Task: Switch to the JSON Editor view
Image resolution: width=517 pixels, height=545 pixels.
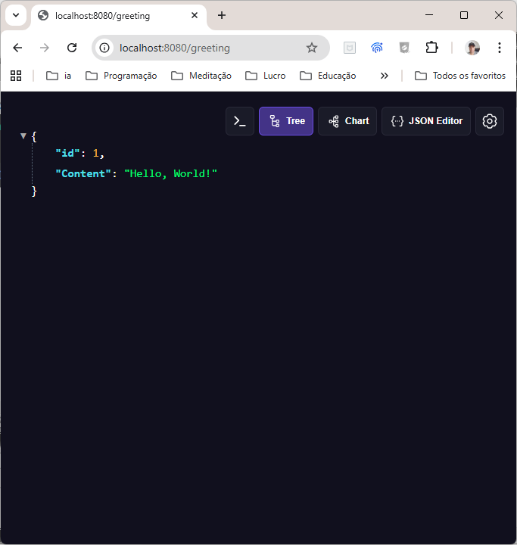Action: tap(426, 121)
